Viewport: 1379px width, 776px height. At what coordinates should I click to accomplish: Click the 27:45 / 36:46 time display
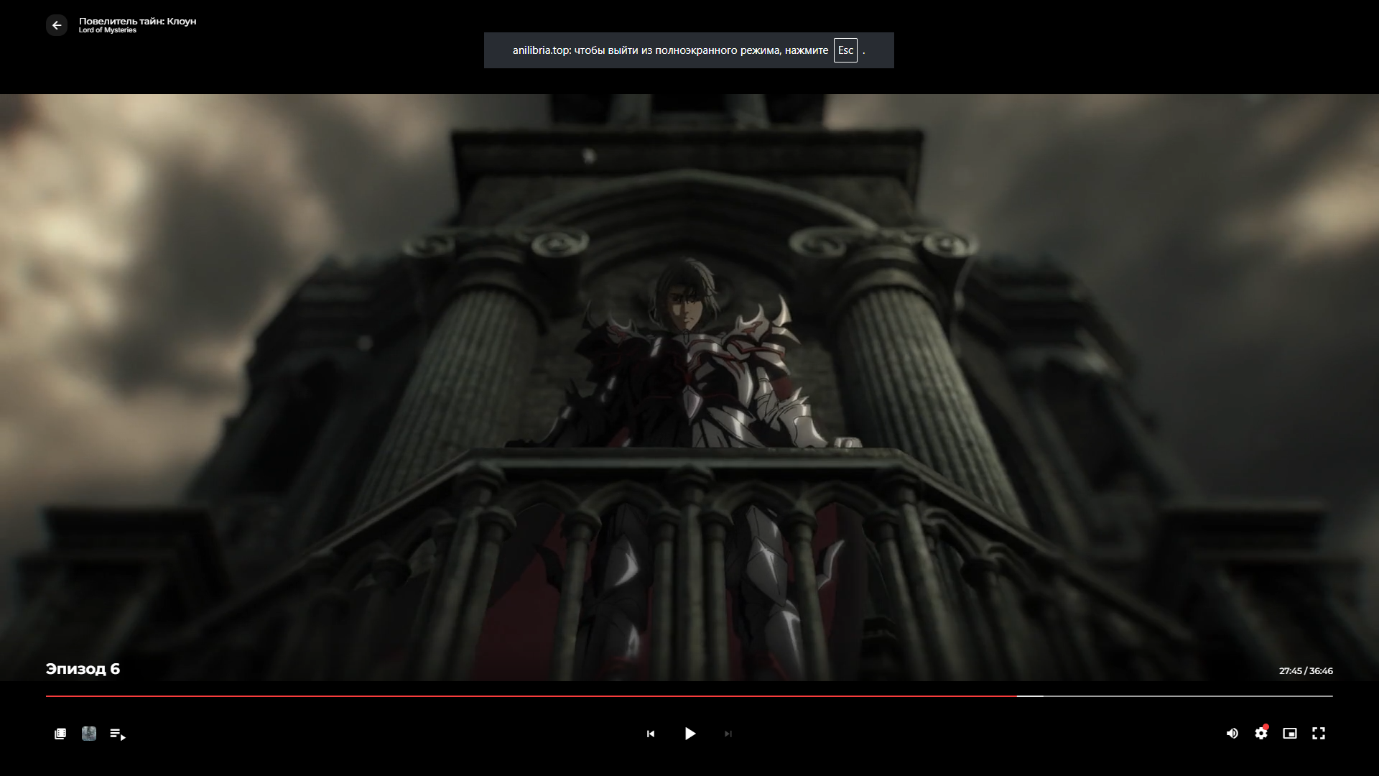1306,671
